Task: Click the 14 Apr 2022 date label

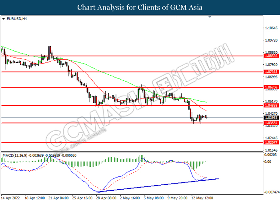Action: [x=10, y=198]
